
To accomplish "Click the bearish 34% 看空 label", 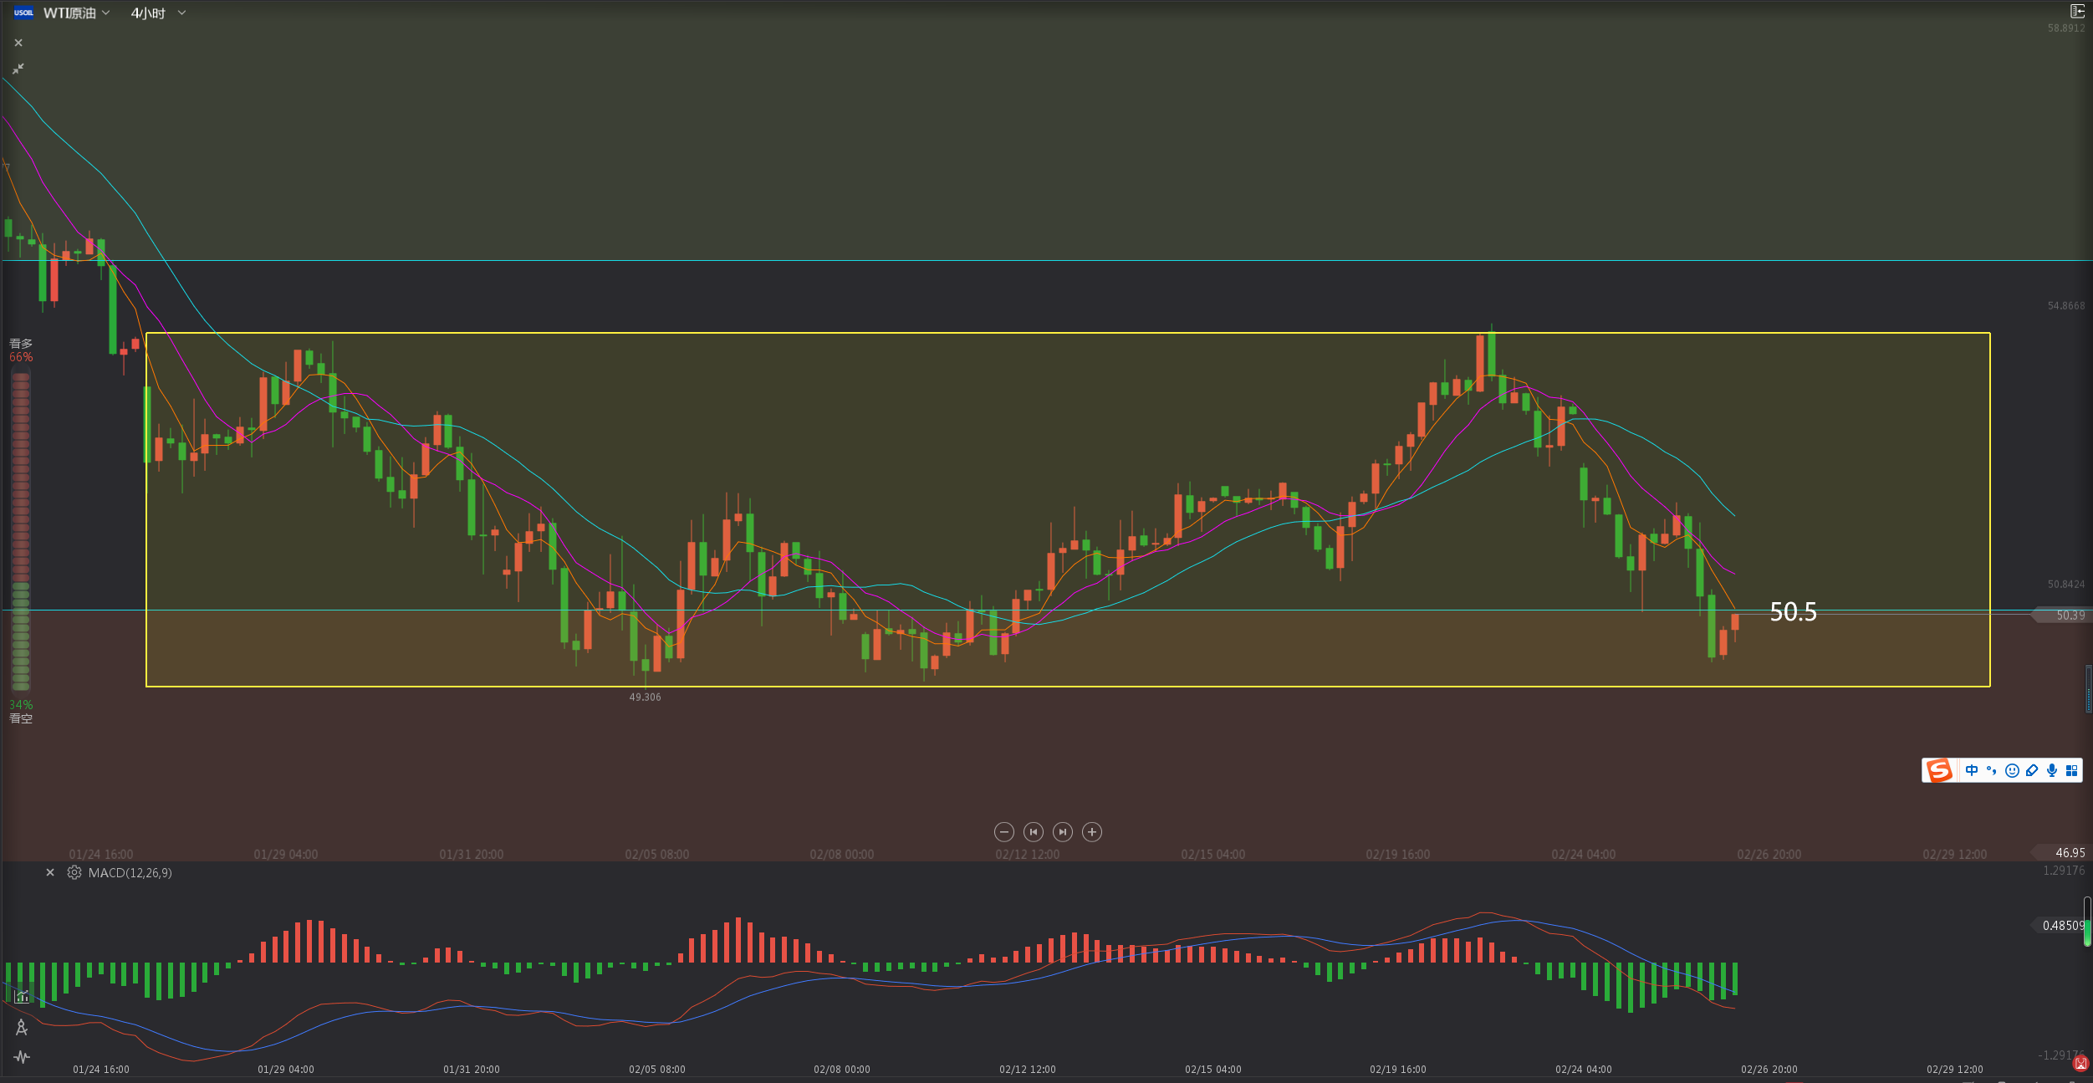I will coord(21,712).
